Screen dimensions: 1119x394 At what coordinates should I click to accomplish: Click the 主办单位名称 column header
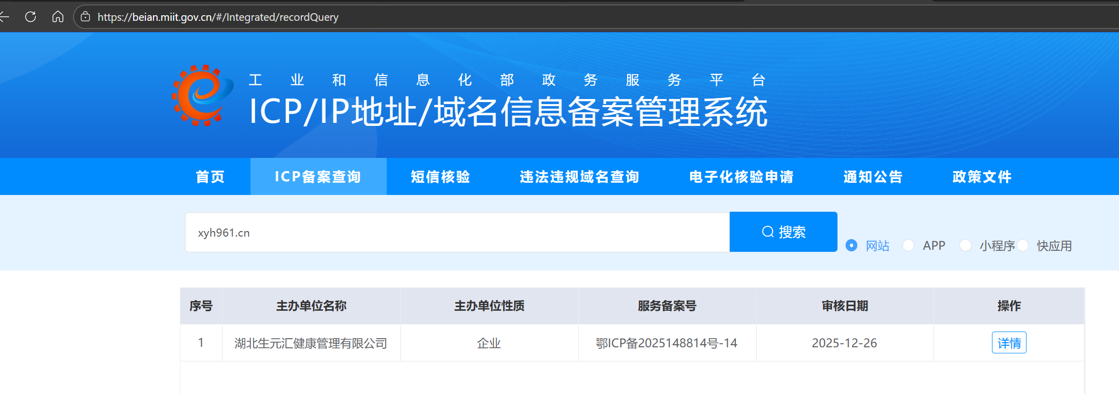[x=312, y=306]
